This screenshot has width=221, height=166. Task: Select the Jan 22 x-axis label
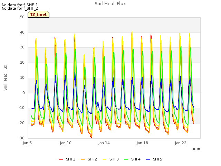181,143
